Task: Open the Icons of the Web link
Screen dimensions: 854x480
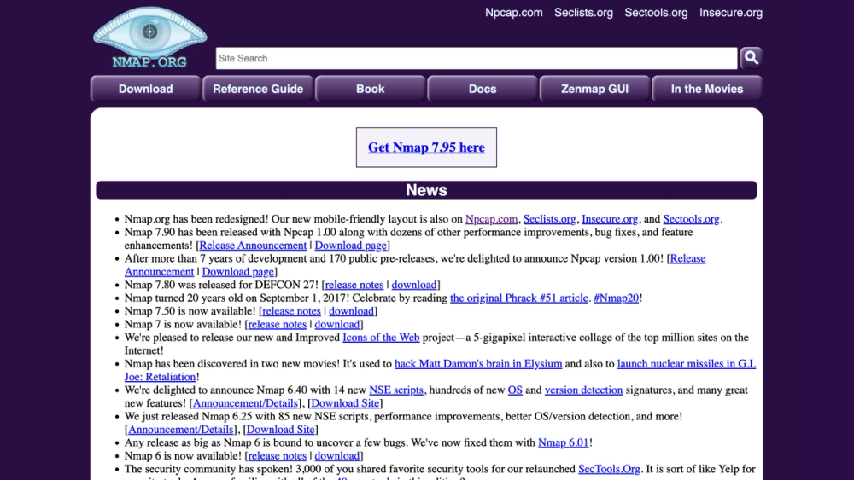Action: point(381,338)
